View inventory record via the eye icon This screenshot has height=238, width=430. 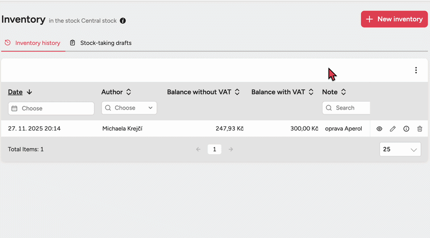click(379, 129)
